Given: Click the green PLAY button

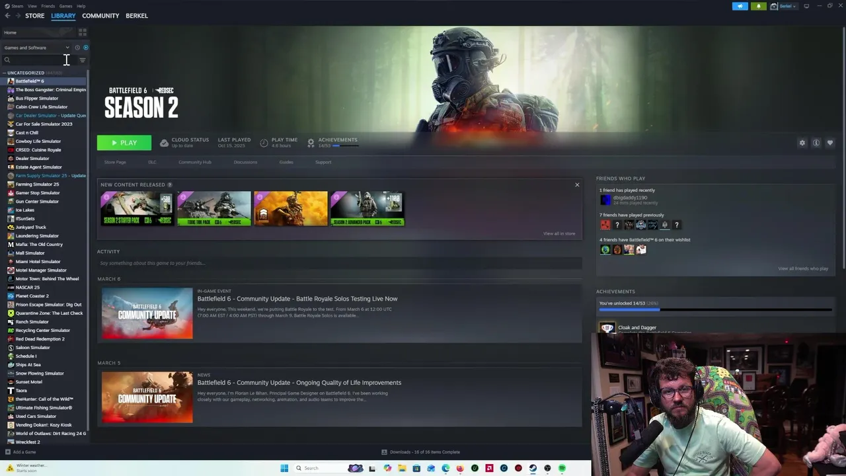Looking at the screenshot, I should coord(124,143).
